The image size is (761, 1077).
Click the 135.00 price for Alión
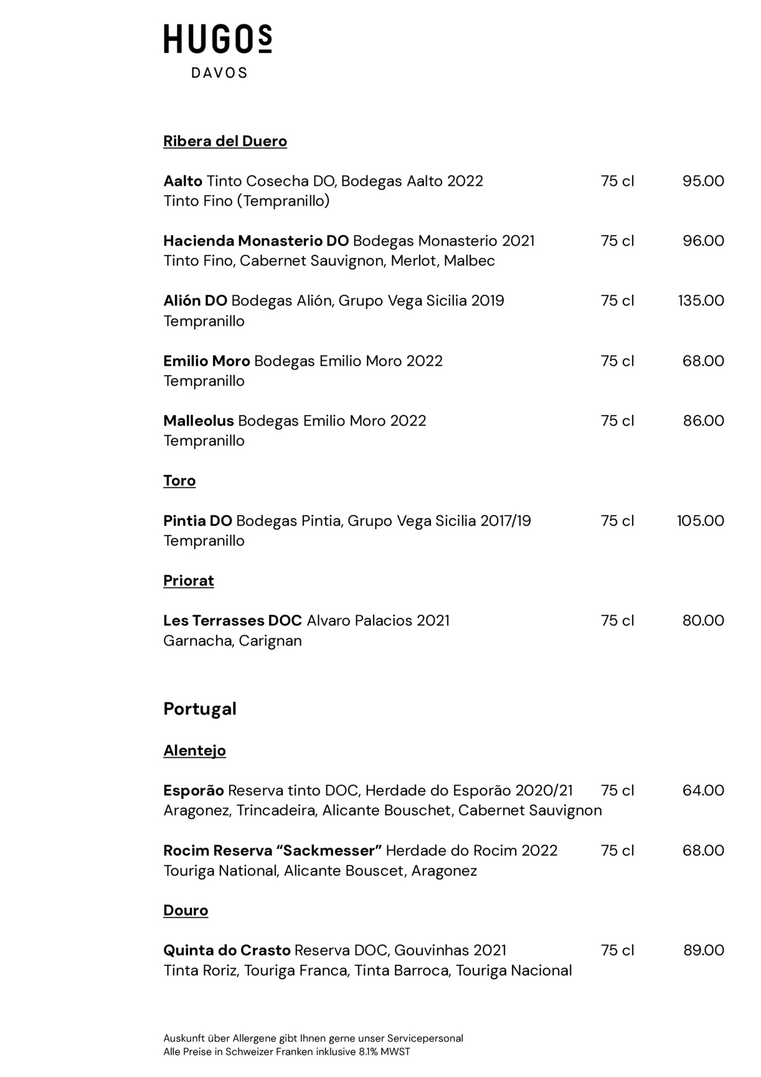[701, 301]
